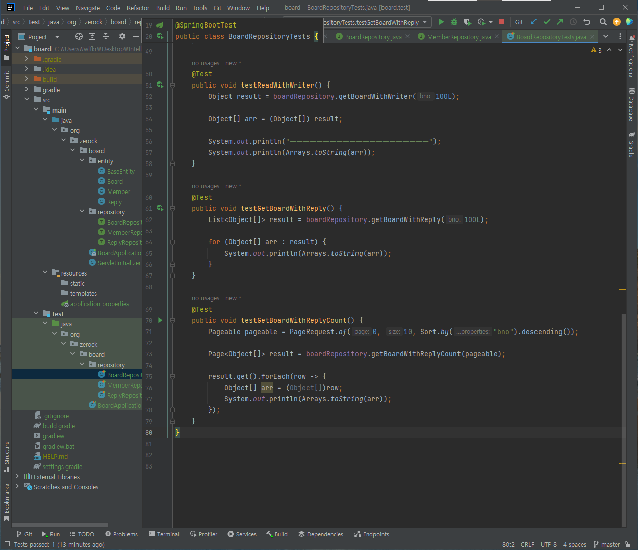Collapse the resources folder

[x=45, y=273]
